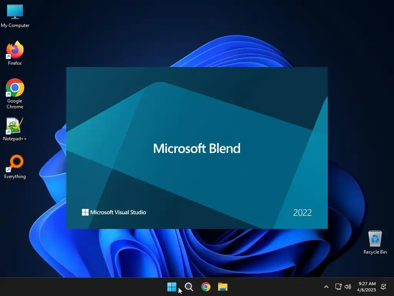Open the Windows Start menu
This screenshot has width=394, height=296.
[x=172, y=287]
